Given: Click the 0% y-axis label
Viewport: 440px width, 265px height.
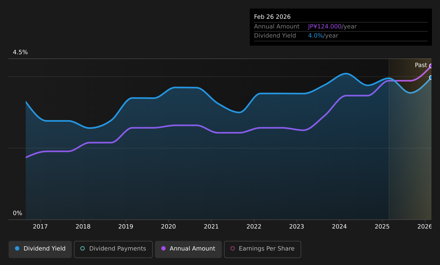Looking at the screenshot, I should click(x=18, y=213).
